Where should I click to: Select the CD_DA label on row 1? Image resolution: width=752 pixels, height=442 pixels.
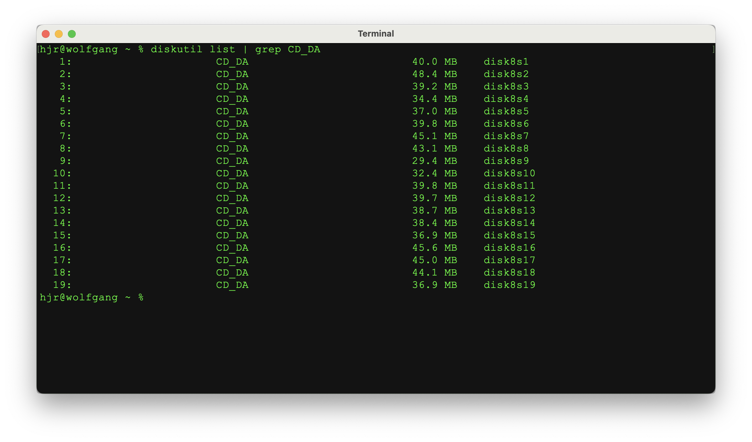tap(232, 62)
